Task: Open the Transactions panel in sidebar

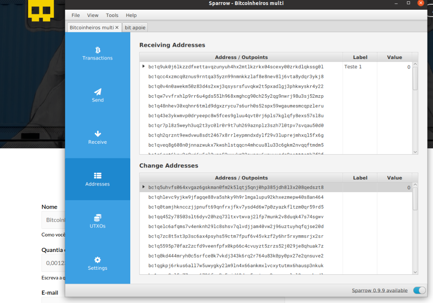Action: pos(97,54)
